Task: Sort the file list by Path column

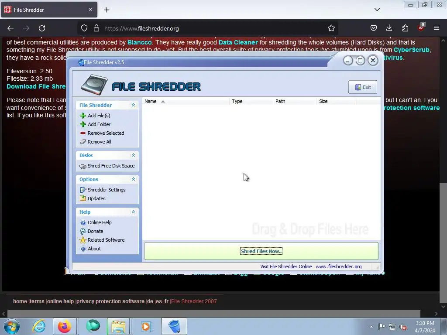Action: [x=295, y=101]
